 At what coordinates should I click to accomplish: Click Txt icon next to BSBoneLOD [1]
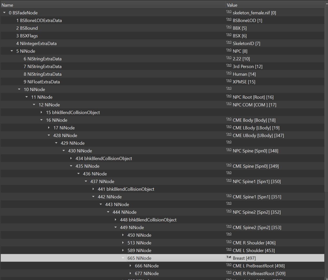click(229, 20)
